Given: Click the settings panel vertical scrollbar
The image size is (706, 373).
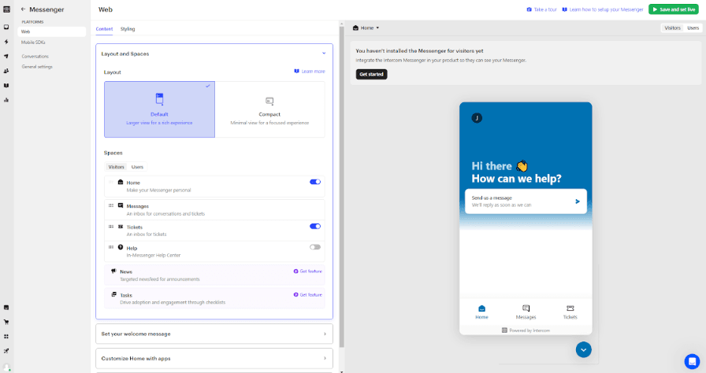Looking at the screenshot, I should click(341, 186).
